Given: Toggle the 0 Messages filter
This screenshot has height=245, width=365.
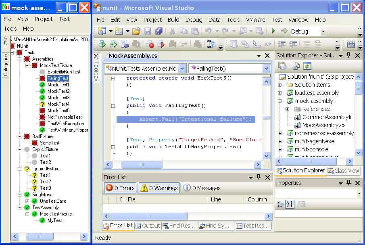Looking at the screenshot, I should (x=202, y=188).
